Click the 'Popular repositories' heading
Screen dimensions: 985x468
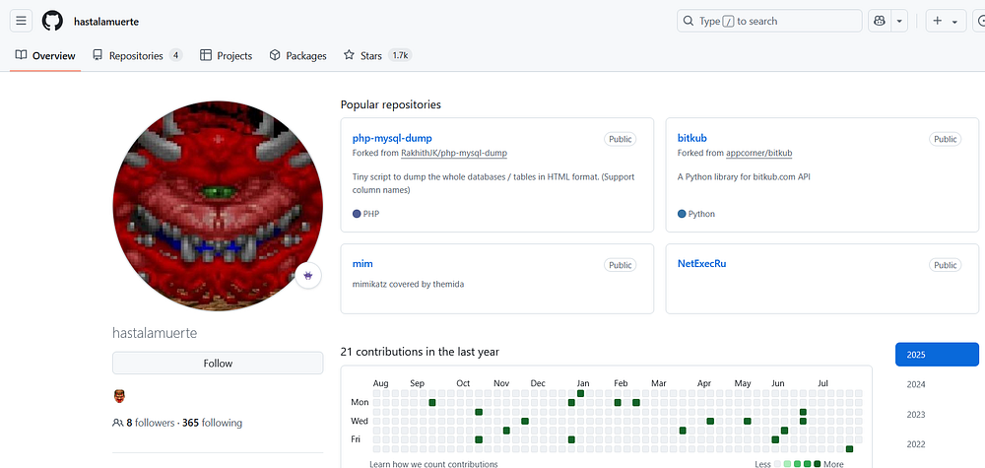[x=391, y=104]
